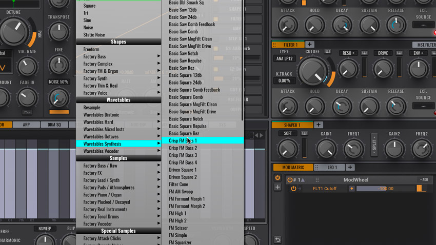Toggle the SPLIT button in Shaper 1
Viewport: 436px width, 245px height.
(374, 145)
